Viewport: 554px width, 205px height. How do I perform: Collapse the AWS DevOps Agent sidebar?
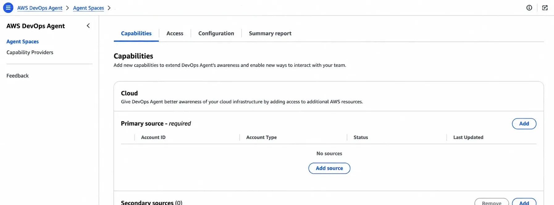pos(88,26)
